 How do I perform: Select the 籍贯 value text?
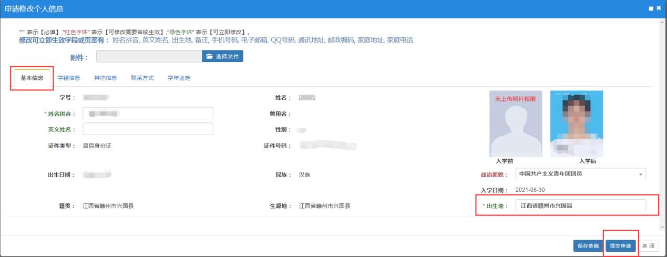(x=108, y=205)
